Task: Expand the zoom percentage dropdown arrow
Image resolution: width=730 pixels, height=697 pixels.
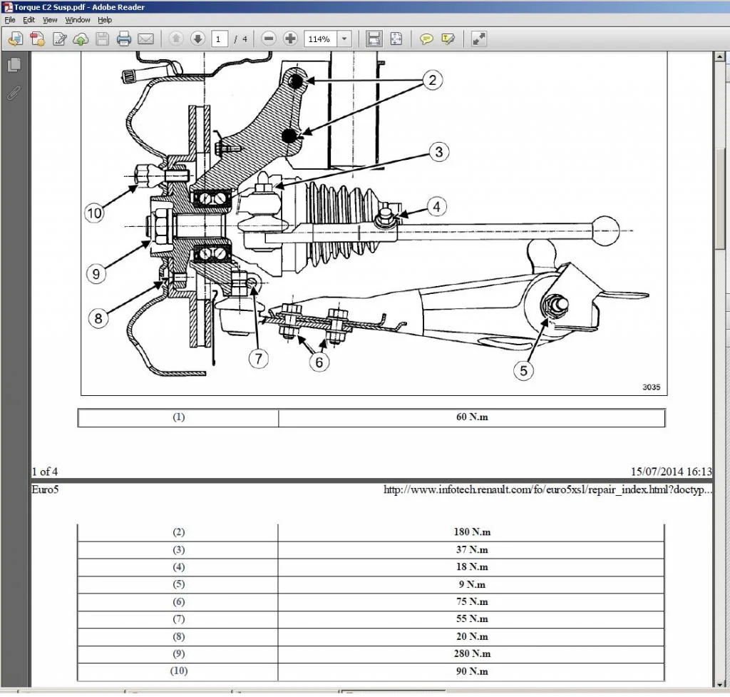Action: point(344,39)
